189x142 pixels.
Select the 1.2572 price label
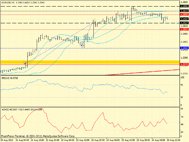tap(184, 11)
